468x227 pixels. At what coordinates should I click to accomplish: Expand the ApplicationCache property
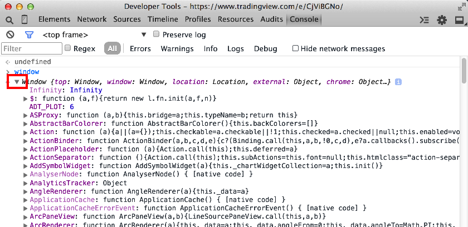[26, 200]
